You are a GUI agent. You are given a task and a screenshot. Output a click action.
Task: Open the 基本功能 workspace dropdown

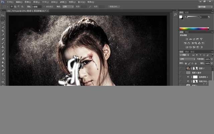click(205, 7)
